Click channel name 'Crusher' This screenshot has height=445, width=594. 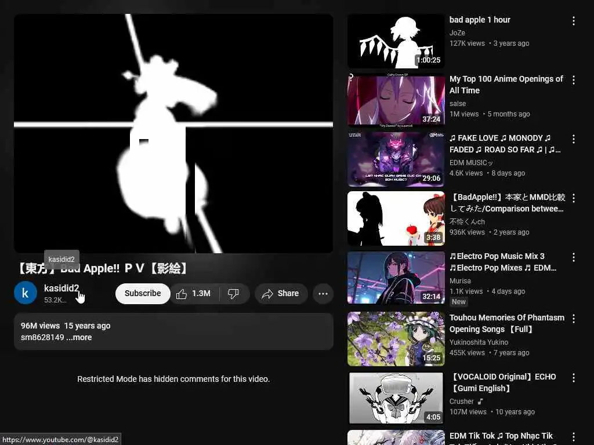tap(461, 401)
